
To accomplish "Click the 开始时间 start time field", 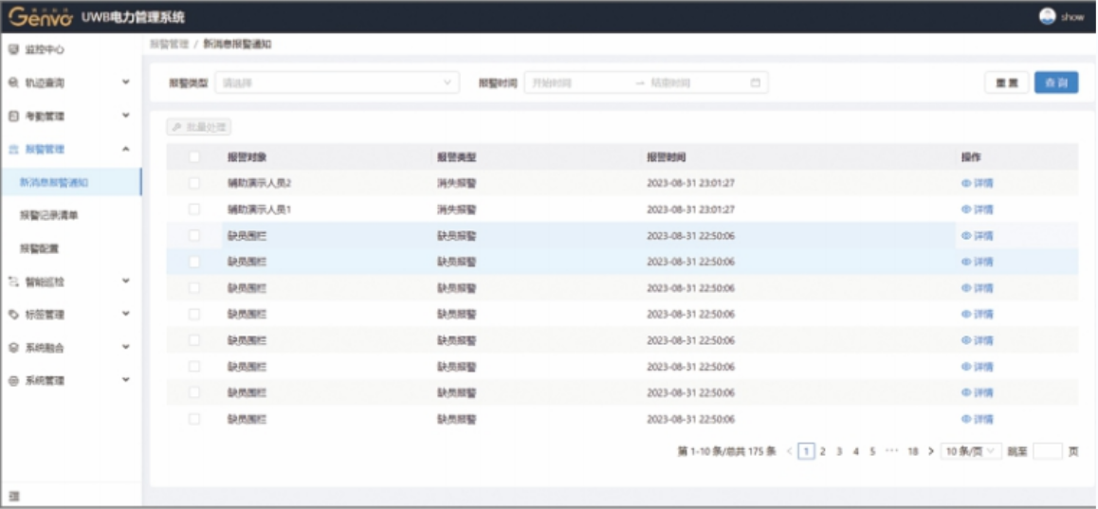I will (578, 82).
